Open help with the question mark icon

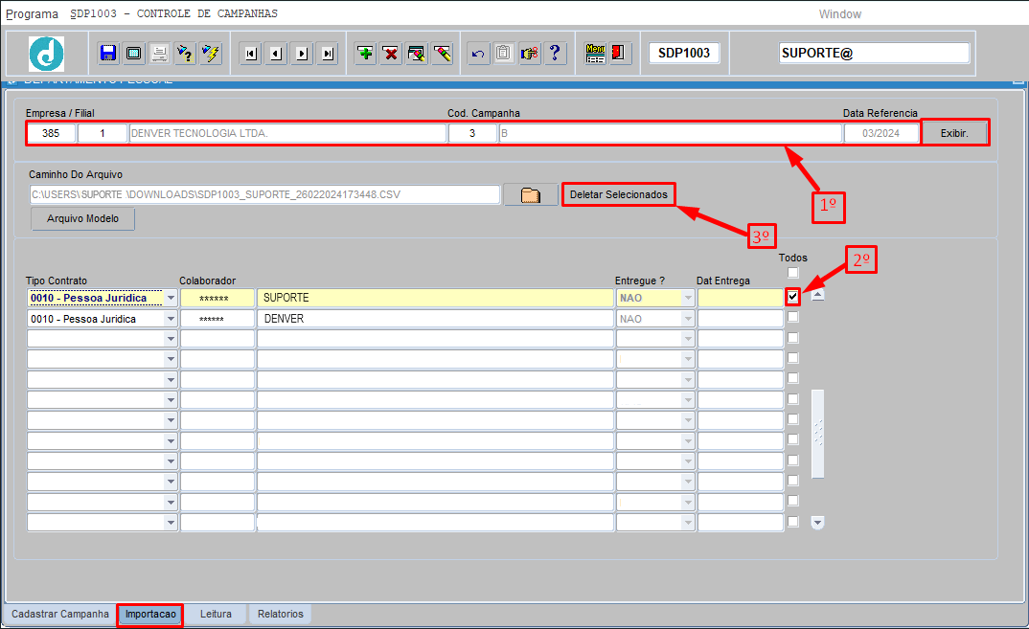click(555, 53)
